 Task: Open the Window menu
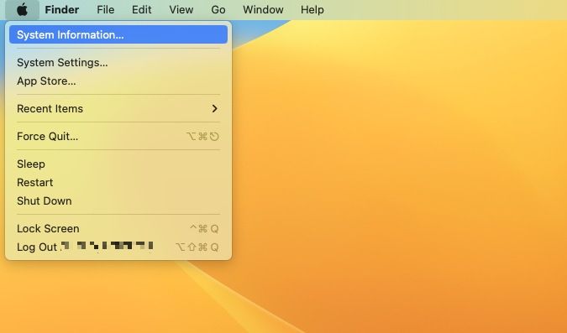coord(263,10)
